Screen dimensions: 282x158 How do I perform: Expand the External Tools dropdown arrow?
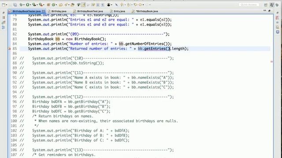pyautogui.click(x=44, y=5)
